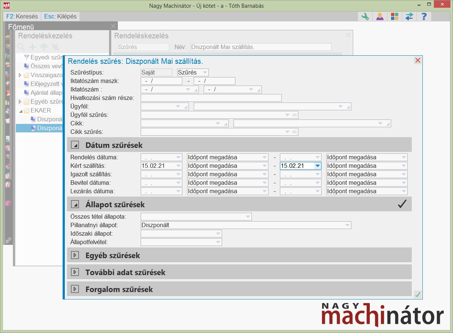The height and width of the screenshot is (333, 453).
Task: Click the magnifier search icon under Rendeléskezelés
Action: click(21, 47)
